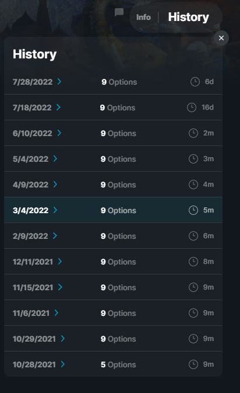Click the clock icon beside 6d
The width and height of the screenshot is (240, 393).
tap(195, 82)
